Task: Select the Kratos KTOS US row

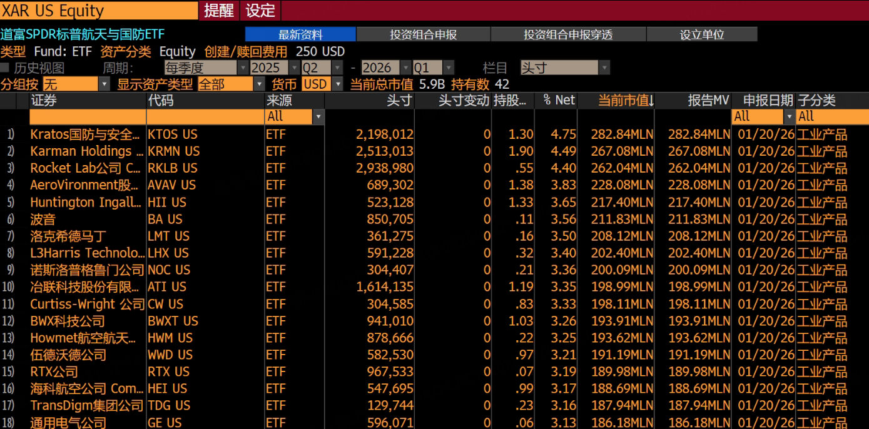Action: [x=434, y=134]
